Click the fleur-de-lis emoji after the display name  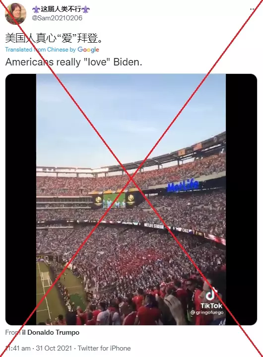click(x=85, y=9)
